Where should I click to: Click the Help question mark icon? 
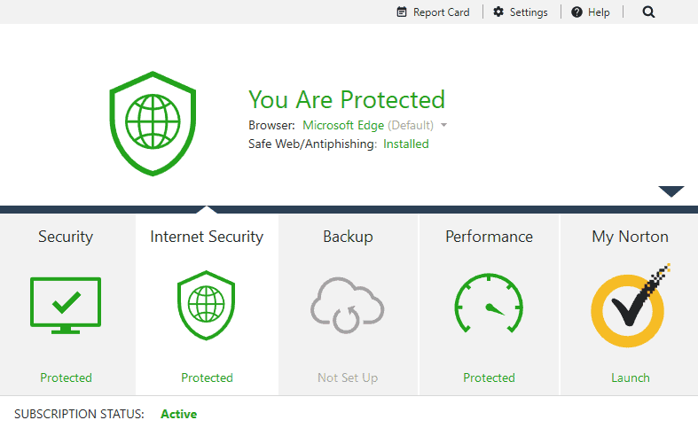click(x=576, y=12)
